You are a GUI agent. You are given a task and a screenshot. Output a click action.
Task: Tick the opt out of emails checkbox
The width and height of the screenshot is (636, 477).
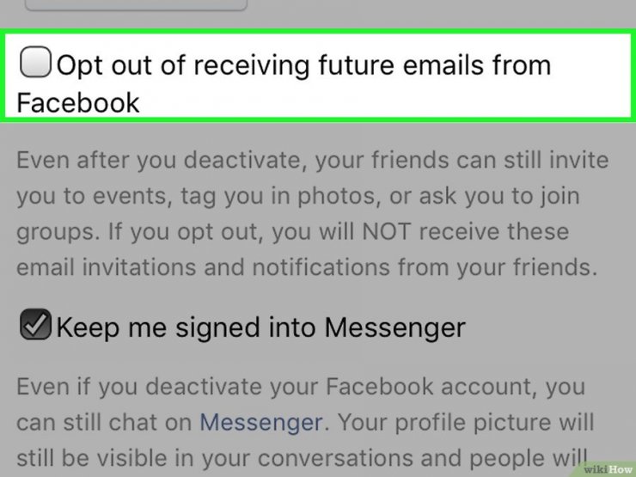[35, 62]
